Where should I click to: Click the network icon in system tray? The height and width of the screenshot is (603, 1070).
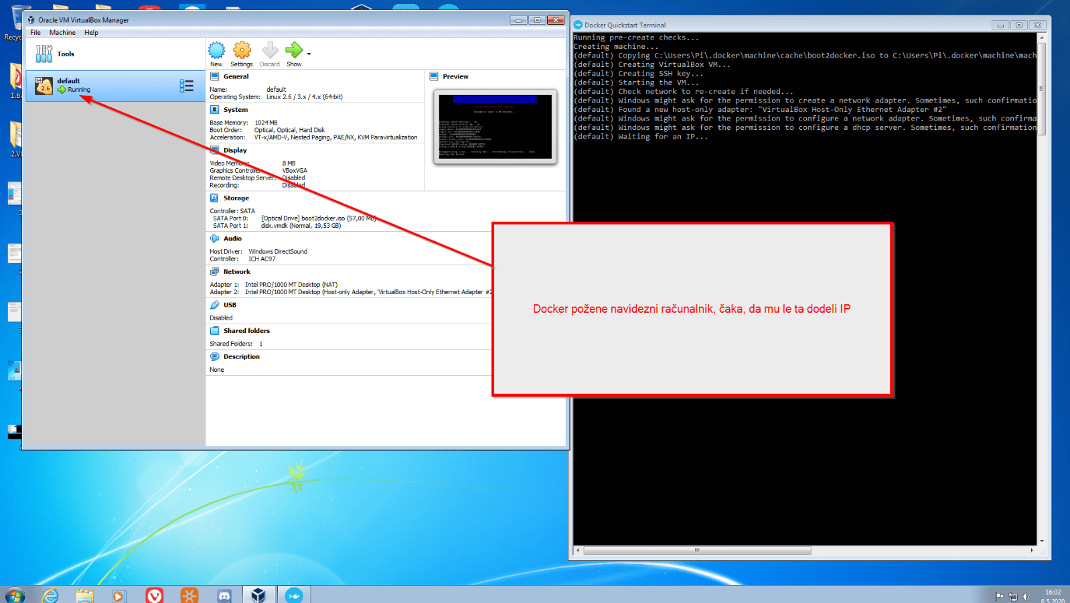pos(1013,596)
